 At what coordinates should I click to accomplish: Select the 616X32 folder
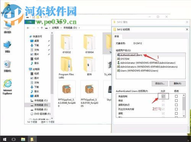coord(66,44)
